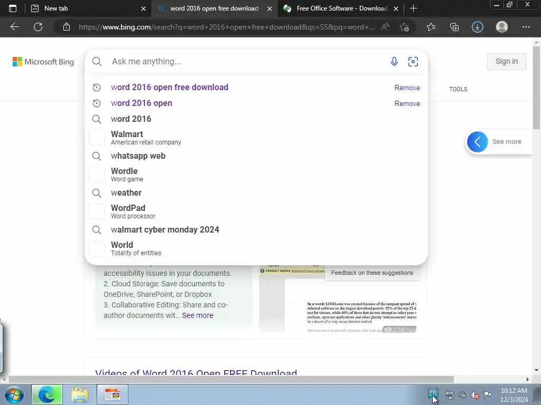Click Feedback on these suggestions

pos(372,273)
